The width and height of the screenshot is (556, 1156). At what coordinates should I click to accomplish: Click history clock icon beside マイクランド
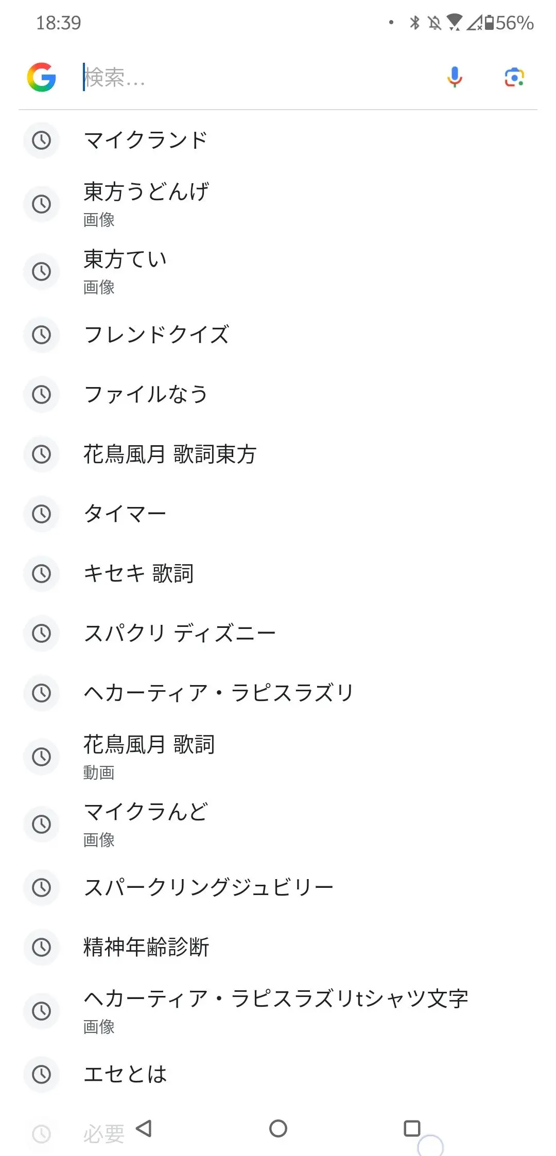click(42, 140)
